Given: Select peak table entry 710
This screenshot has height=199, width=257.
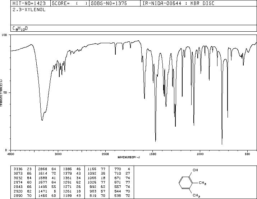Looking at the screenshot, I should point(118,173).
